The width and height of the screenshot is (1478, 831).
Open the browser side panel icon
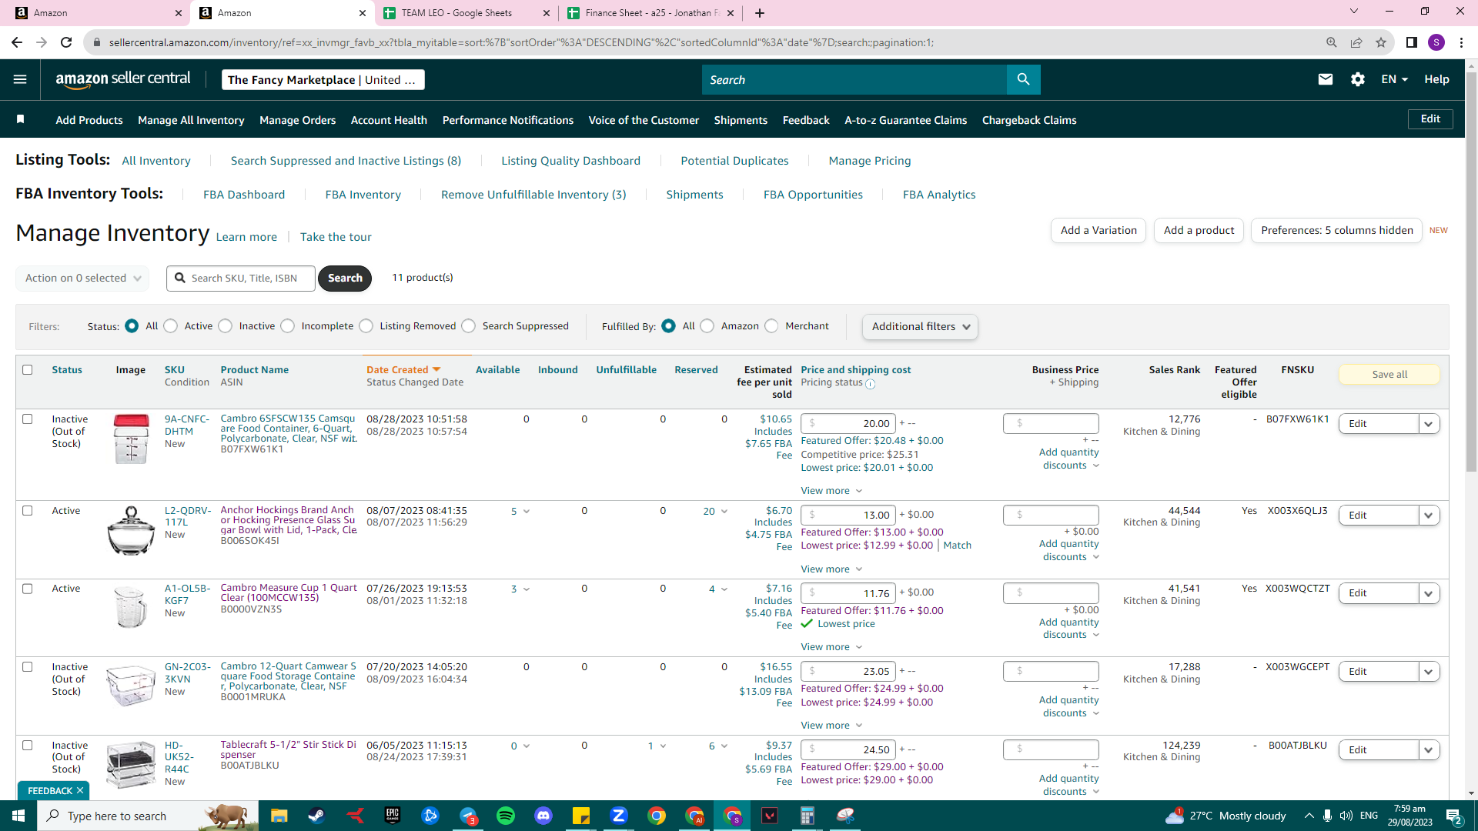[x=1411, y=42]
